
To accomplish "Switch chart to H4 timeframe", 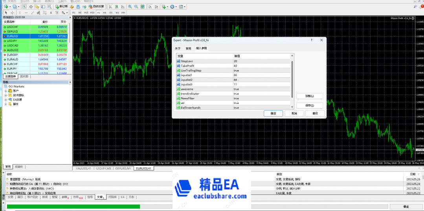I will [x=105, y=13].
